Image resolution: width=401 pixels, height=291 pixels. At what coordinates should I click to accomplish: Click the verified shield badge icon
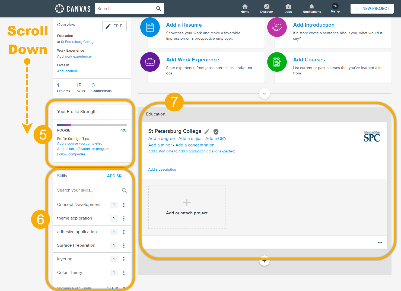216,132
